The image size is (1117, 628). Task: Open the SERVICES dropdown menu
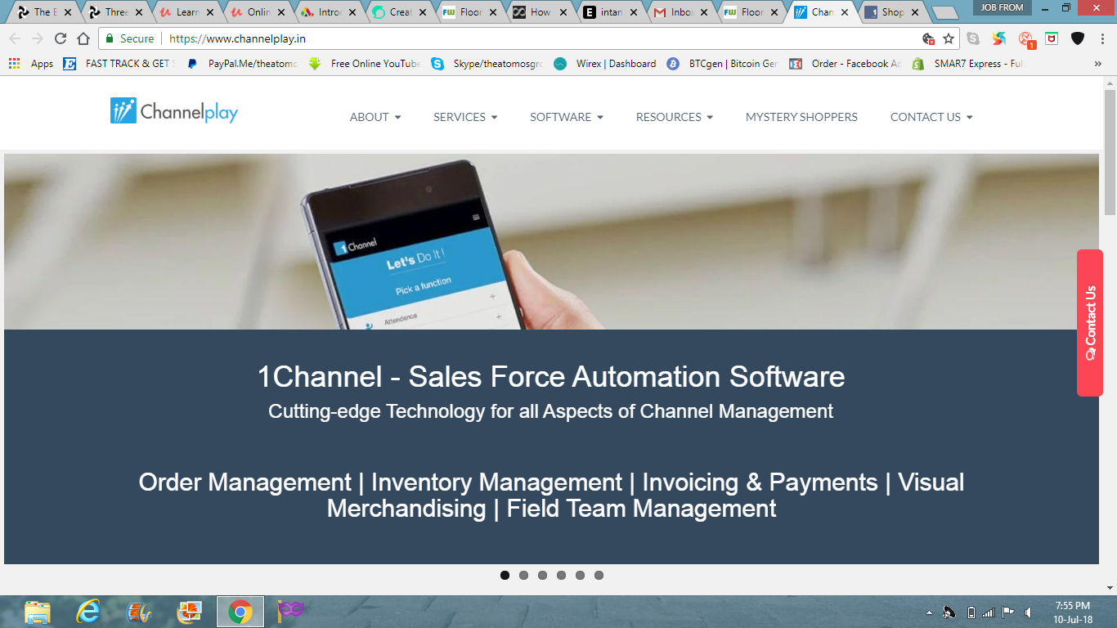(x=464, y=117)
